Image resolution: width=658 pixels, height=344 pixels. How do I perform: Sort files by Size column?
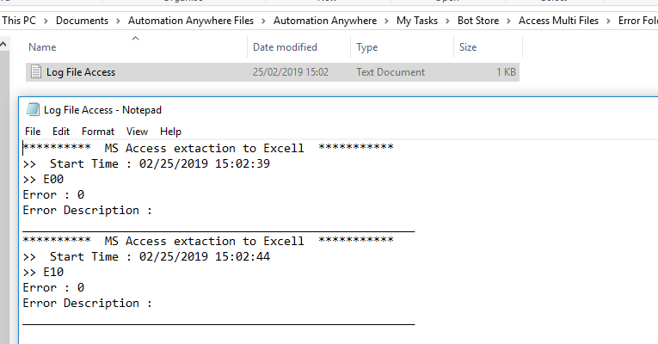tap(468, 47)
